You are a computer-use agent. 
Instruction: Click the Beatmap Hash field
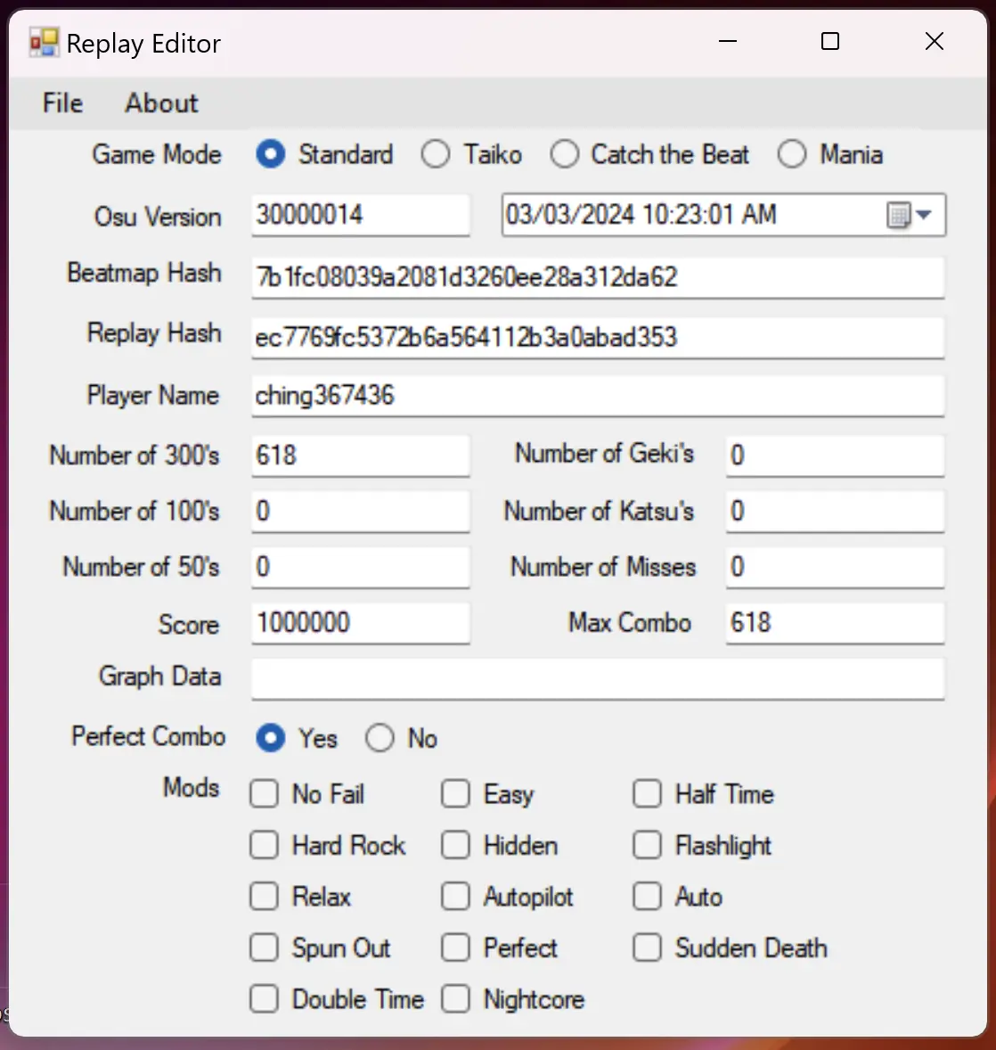[x=597, y=277]
